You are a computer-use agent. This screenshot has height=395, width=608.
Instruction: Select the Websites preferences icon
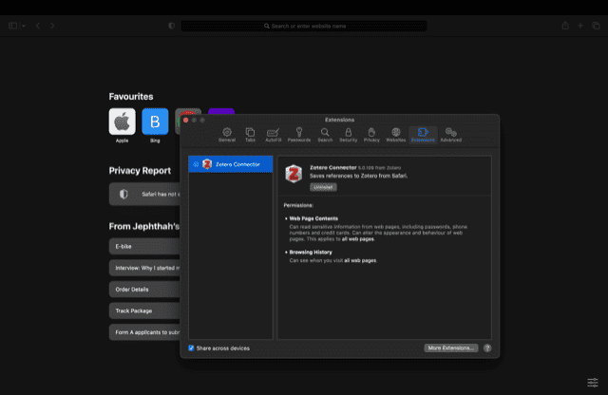(x=395, y=134)
